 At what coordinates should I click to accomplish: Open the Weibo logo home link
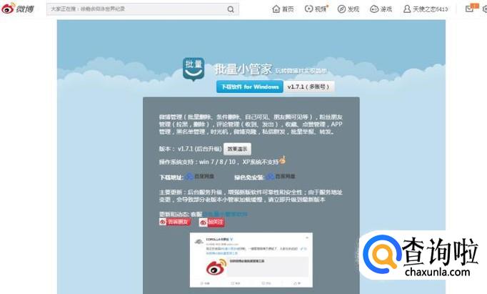point(18,9)
